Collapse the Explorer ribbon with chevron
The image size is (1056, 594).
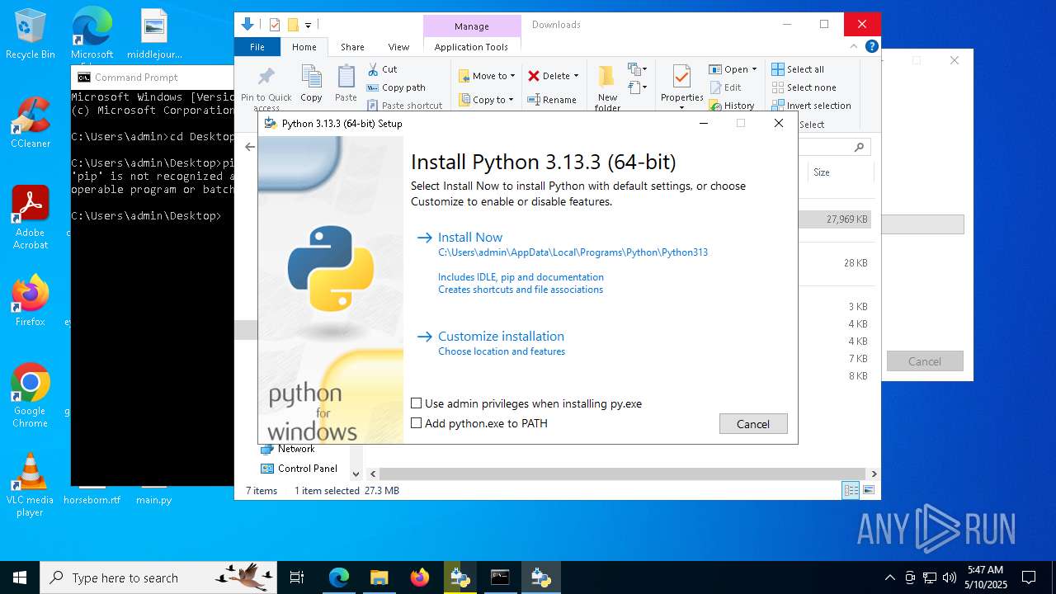856,47
